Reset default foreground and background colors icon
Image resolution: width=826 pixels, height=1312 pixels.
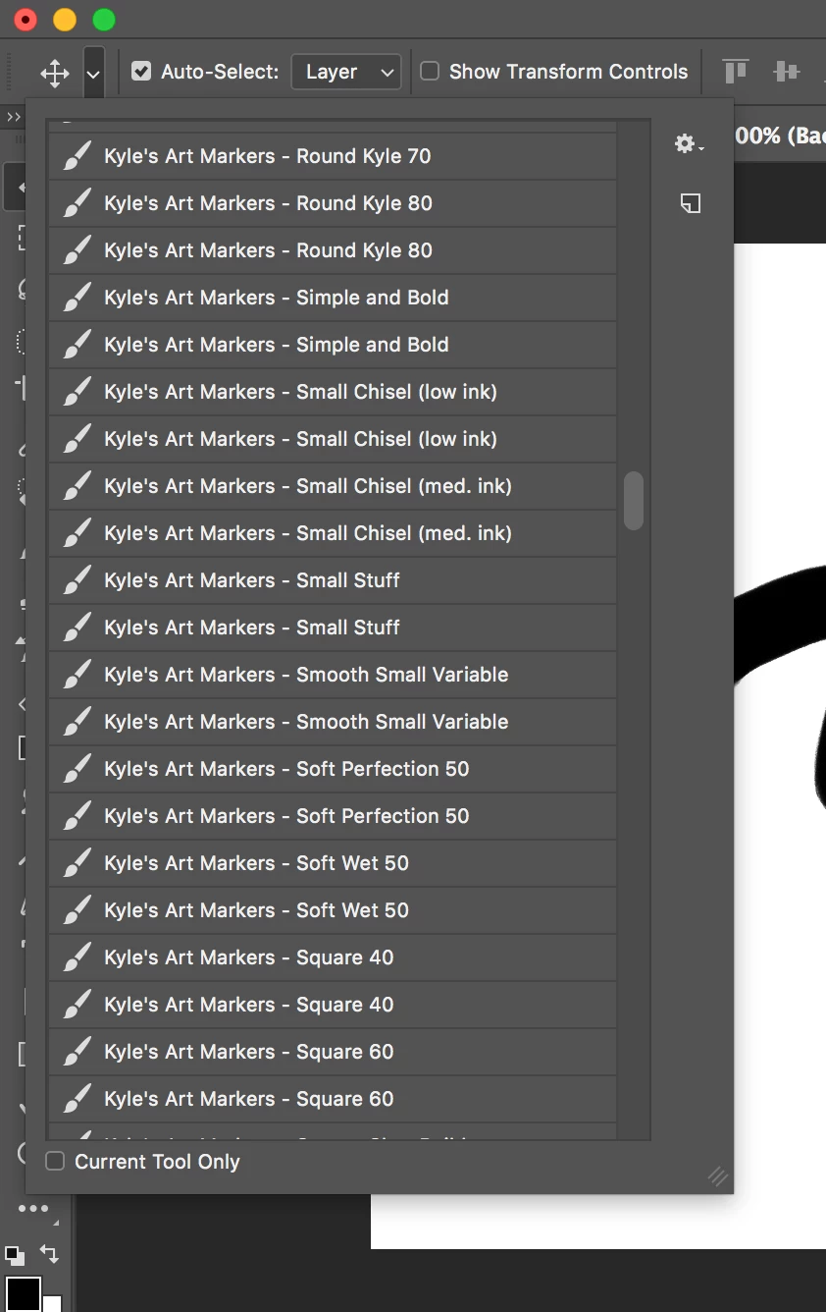coord(14,1255)
